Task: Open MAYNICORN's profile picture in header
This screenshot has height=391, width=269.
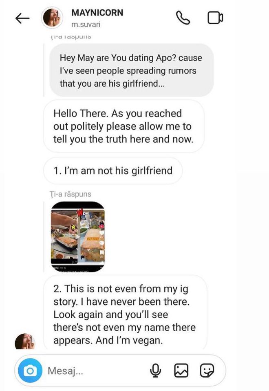Action: 52,18
